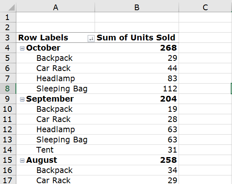Image resolution: width=232 pixels, height=184 pixels.
Task: Select column C header
Action: 205,7
